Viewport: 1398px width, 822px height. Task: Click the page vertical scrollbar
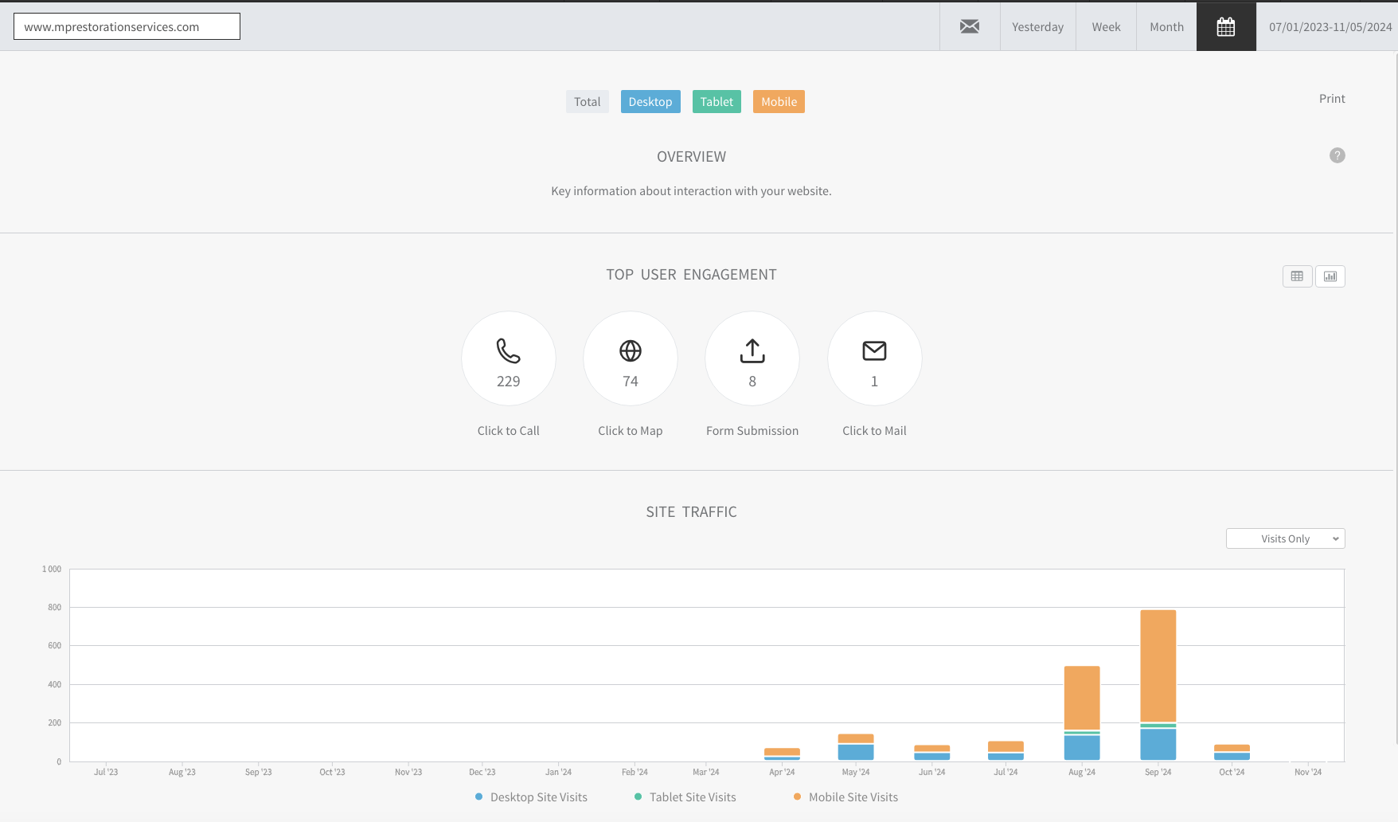(1396, 398)
